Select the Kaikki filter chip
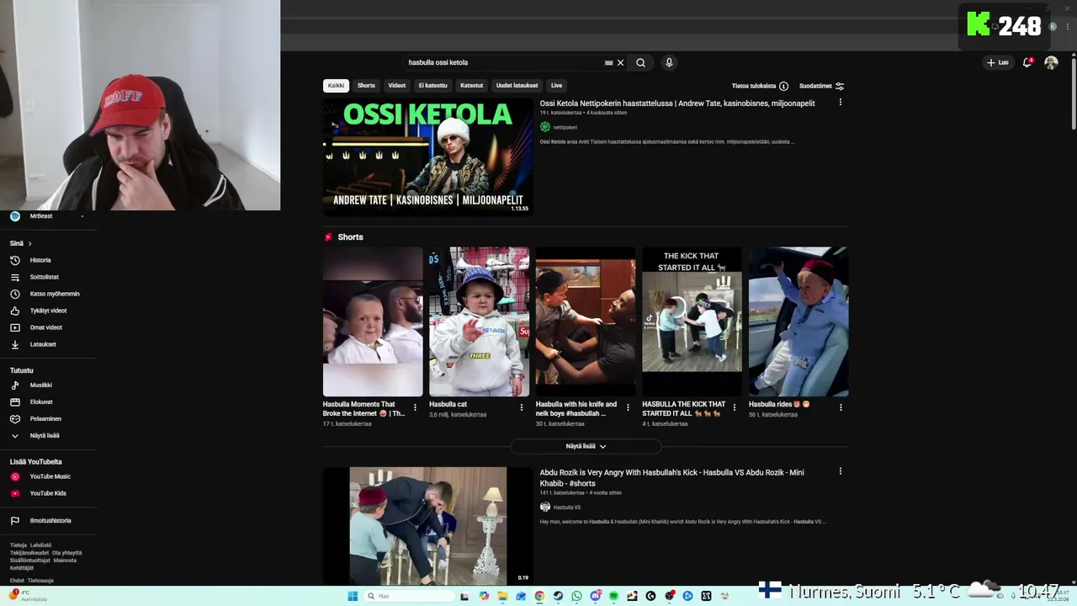Screen dimensions: 1077x606 click(x=336, y=85)
